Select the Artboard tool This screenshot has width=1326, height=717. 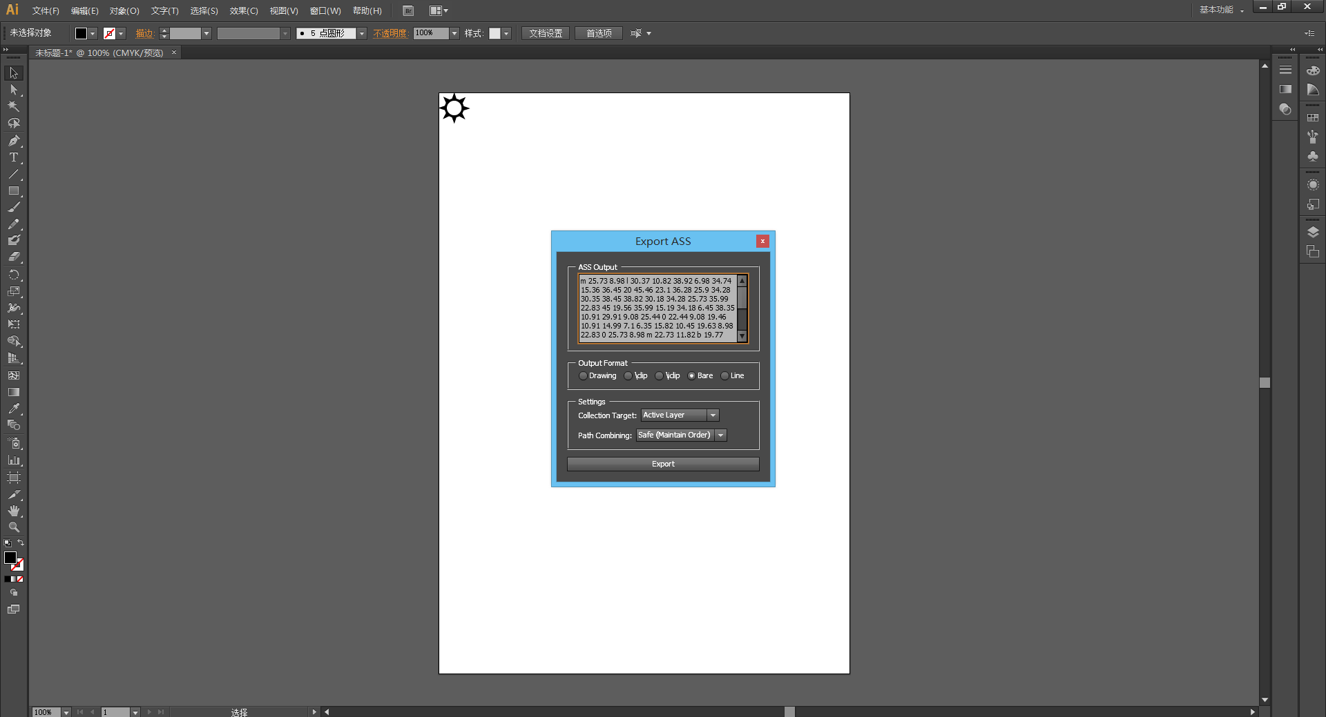(x=14, y=478)
